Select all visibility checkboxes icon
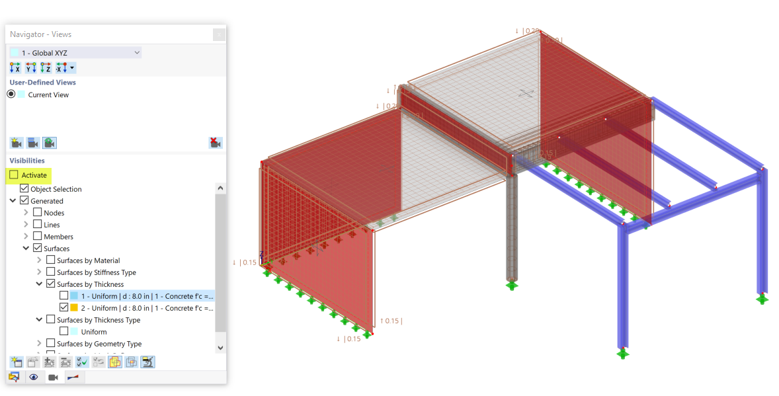The width and height of the screenshot is (779, 396). pyautogui.click(x=81, y=362)
